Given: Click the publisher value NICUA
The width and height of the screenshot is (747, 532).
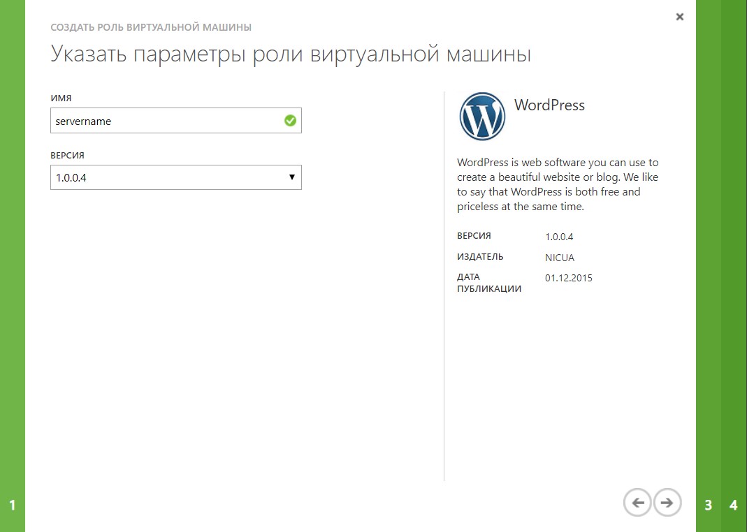Looking at the screenshot, I should coord(560,258).
